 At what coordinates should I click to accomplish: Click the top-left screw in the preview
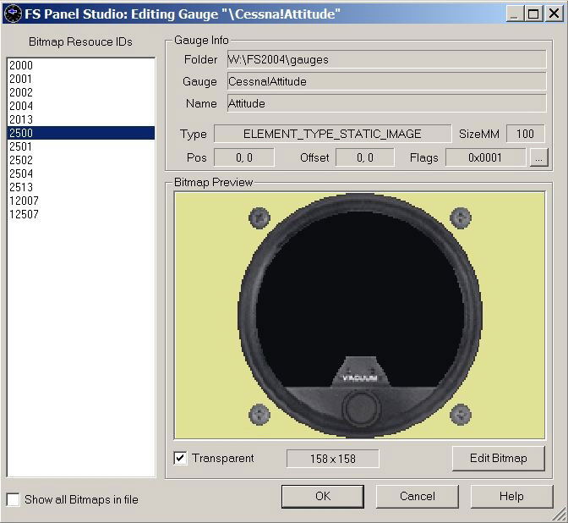coord(259,217)
